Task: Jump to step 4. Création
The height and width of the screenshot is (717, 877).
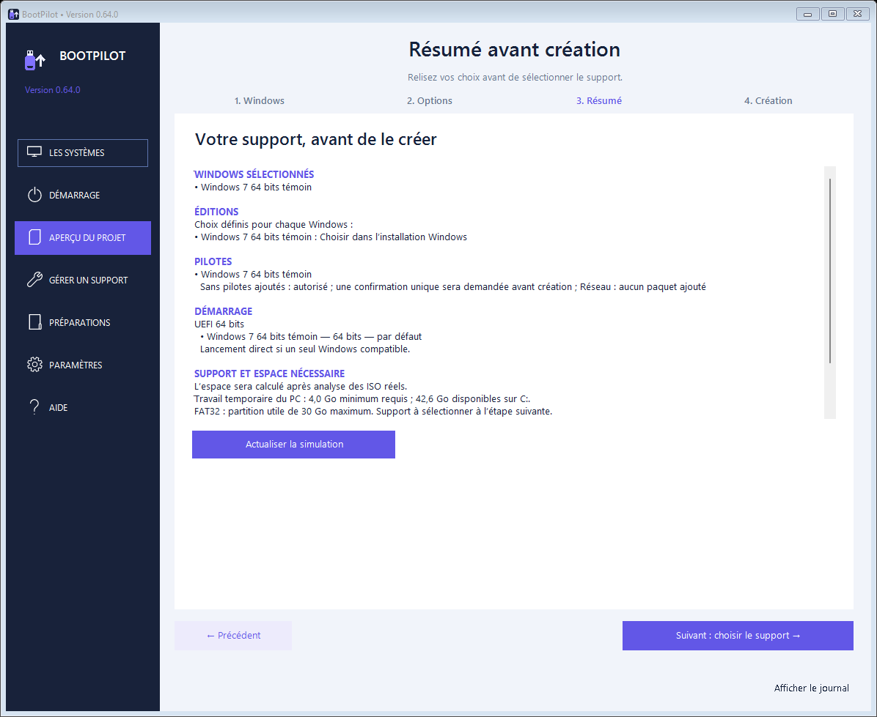Action: click(x=768, y=100)
